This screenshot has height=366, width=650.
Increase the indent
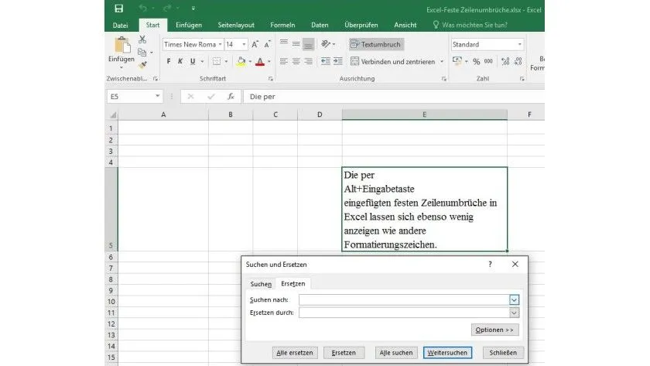tap(338, 61)
